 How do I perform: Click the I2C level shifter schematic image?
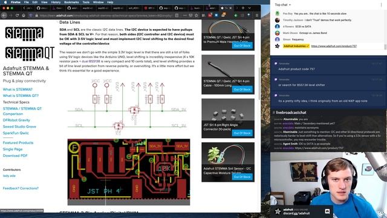pos(127,107)
